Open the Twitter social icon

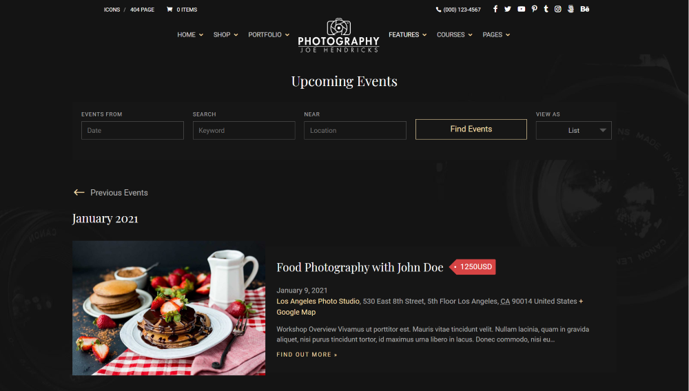[508, 9]
